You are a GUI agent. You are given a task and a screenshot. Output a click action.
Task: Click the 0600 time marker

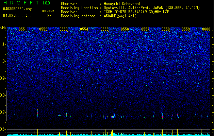(206, 29)
